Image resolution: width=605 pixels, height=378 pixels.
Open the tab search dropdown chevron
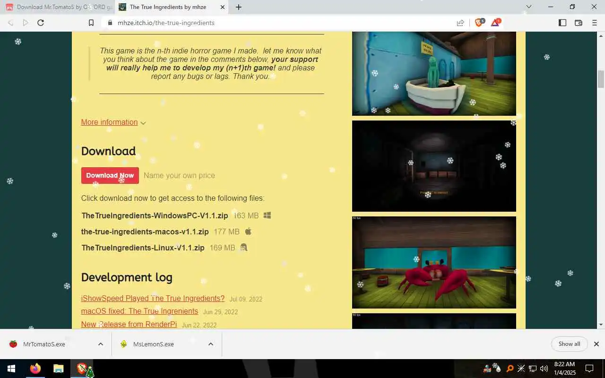tap(529, 7)
